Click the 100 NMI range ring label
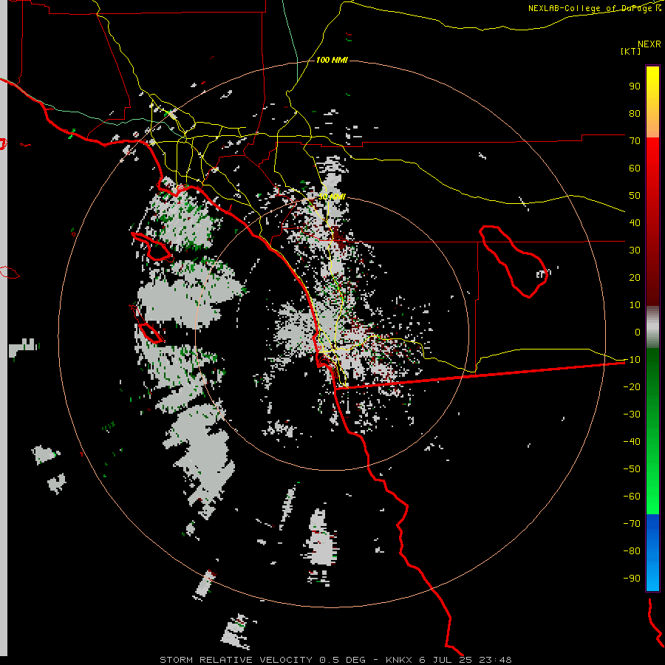Screen dimensions: 665x665 click(x=332, y=60)
